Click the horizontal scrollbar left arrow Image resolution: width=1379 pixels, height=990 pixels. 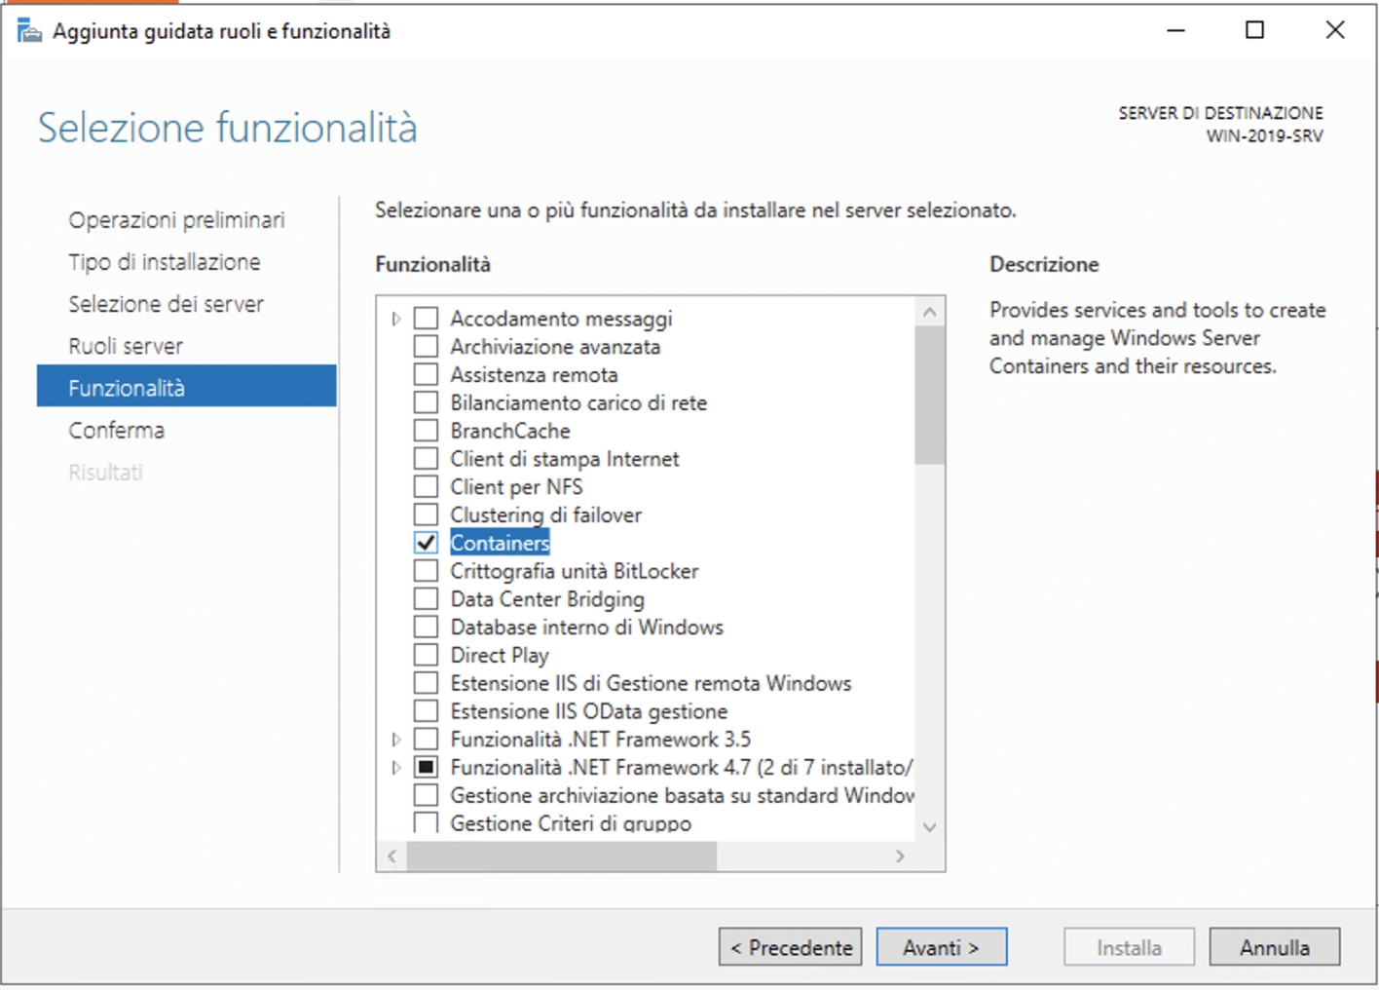tap(391, 856)
